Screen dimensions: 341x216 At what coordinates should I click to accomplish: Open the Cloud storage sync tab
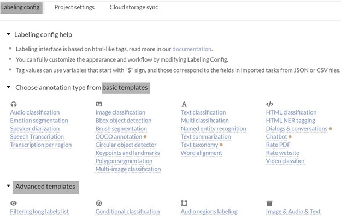(134, 7)
